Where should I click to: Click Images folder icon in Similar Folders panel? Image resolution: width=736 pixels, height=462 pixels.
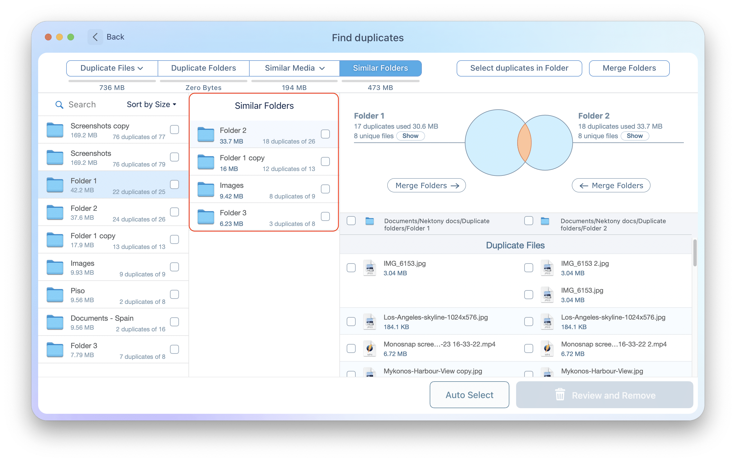pyautogui.click(x=206, y=190)
